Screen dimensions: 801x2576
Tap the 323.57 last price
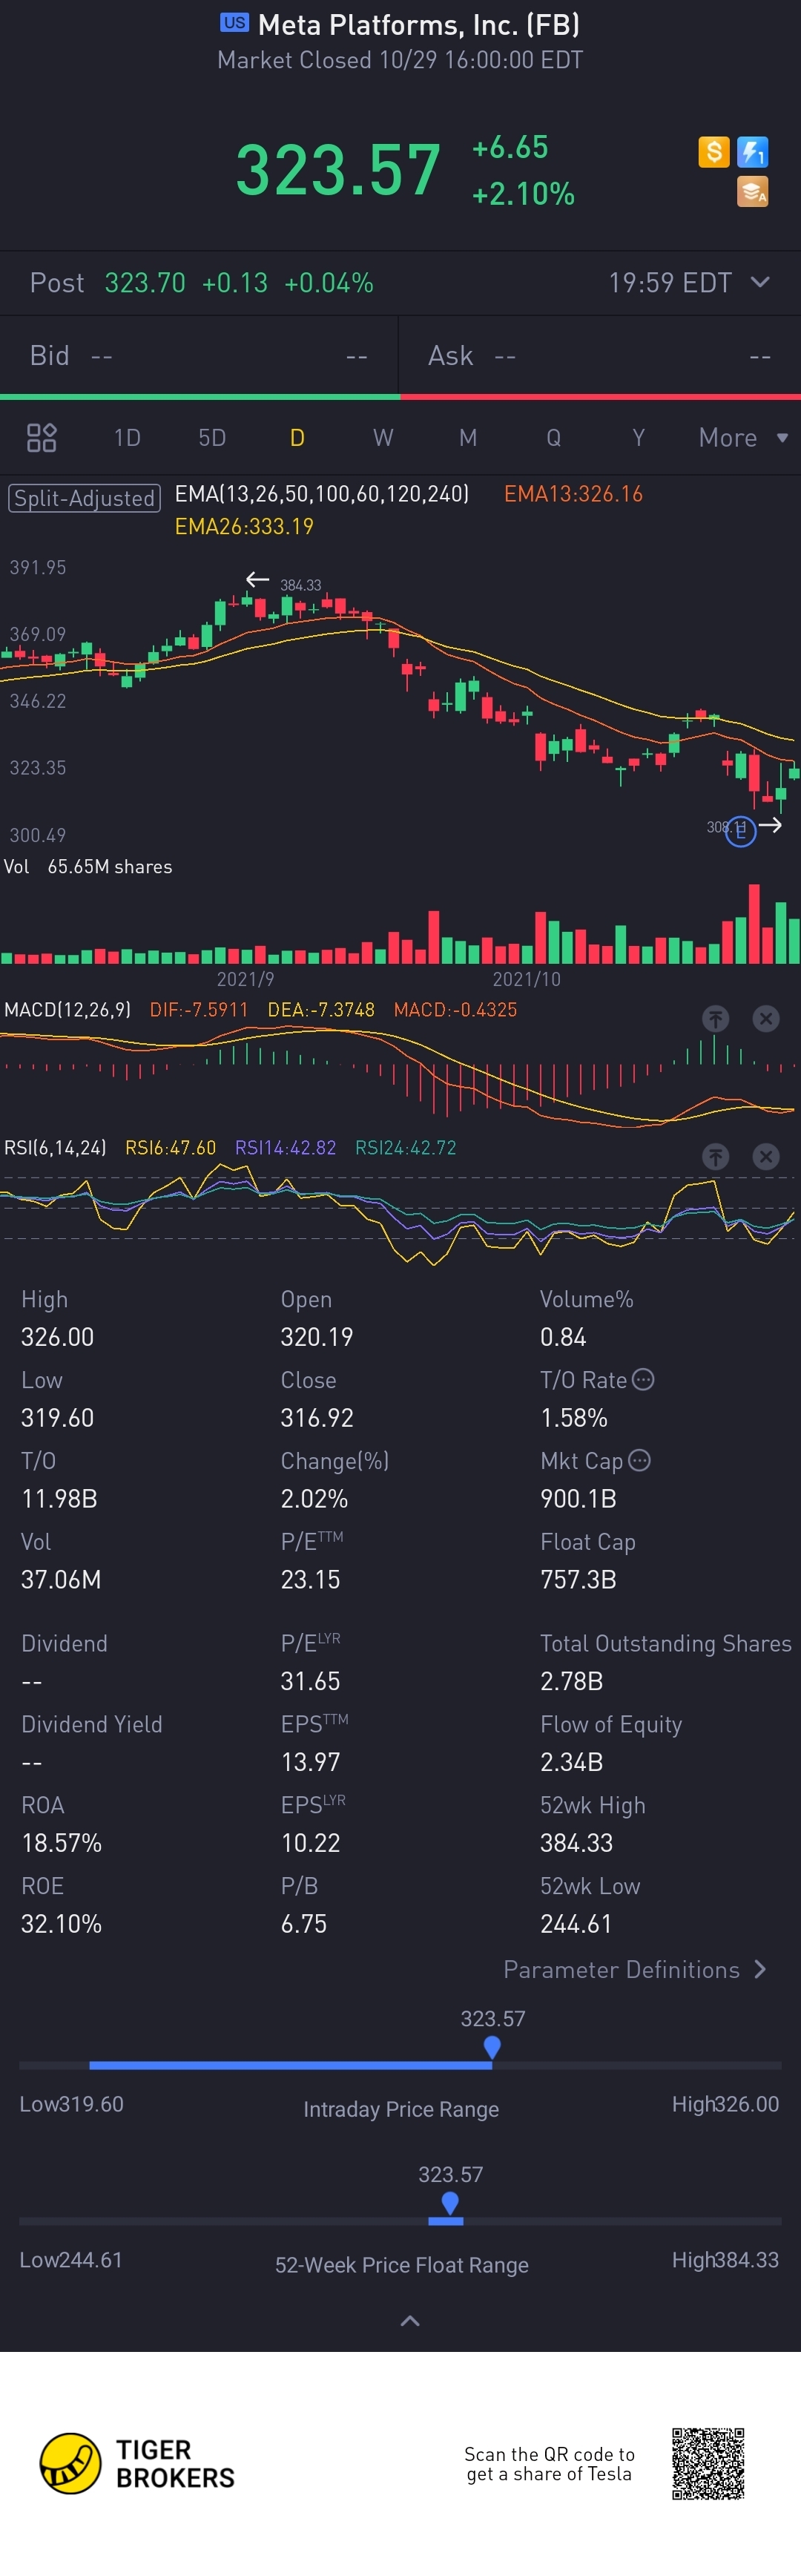pyautogui.click(x=338, y=169)
